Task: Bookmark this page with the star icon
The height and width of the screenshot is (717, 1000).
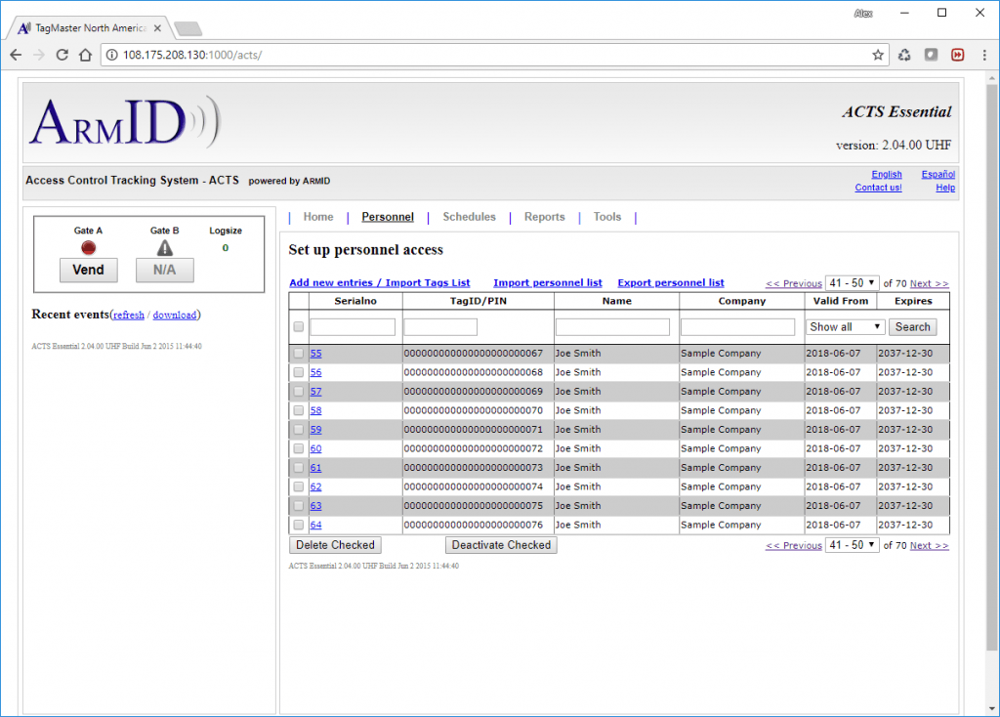Action: [878, 55]
